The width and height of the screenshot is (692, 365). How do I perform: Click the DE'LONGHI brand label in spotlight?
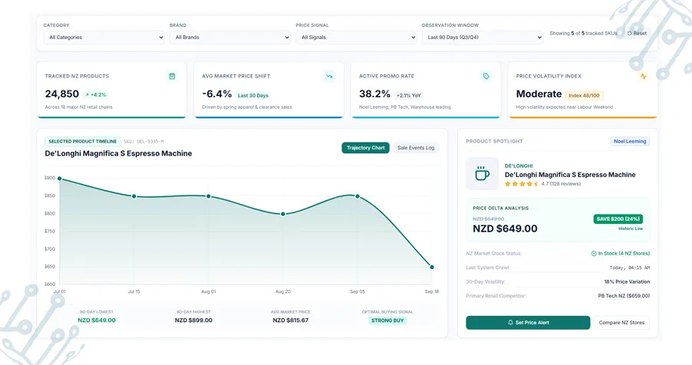[x=519, y=166]
